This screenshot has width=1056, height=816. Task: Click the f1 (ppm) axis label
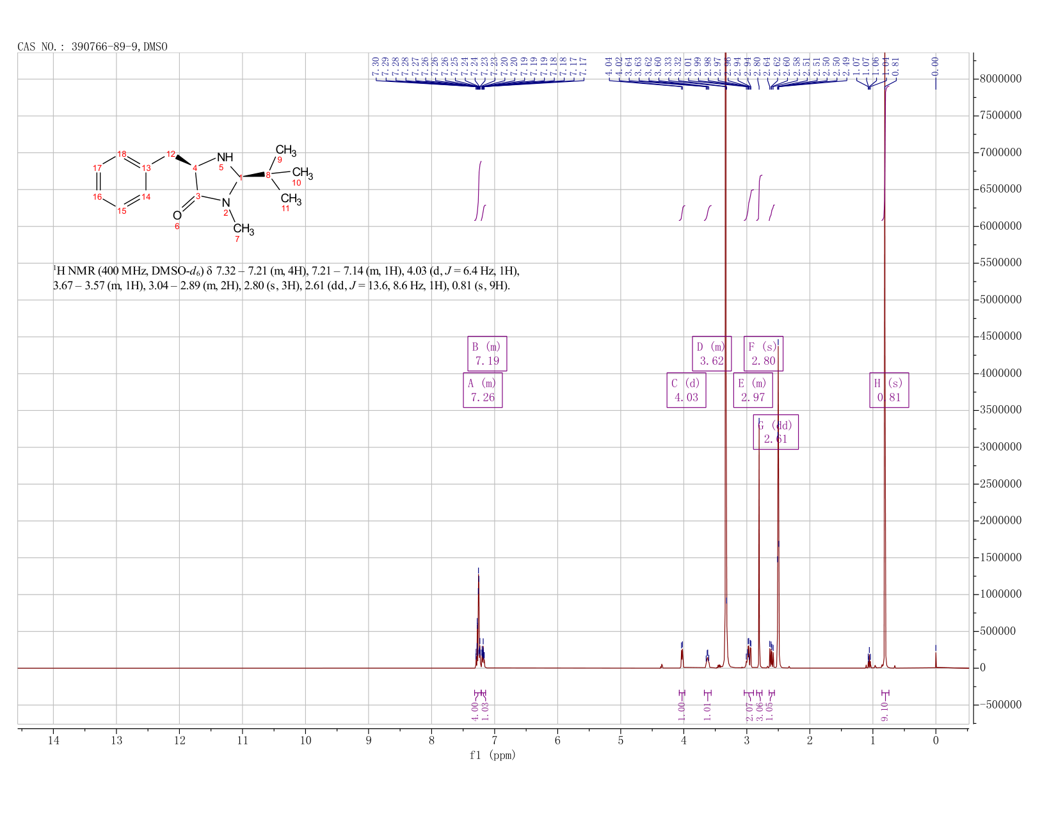point(493,755)
